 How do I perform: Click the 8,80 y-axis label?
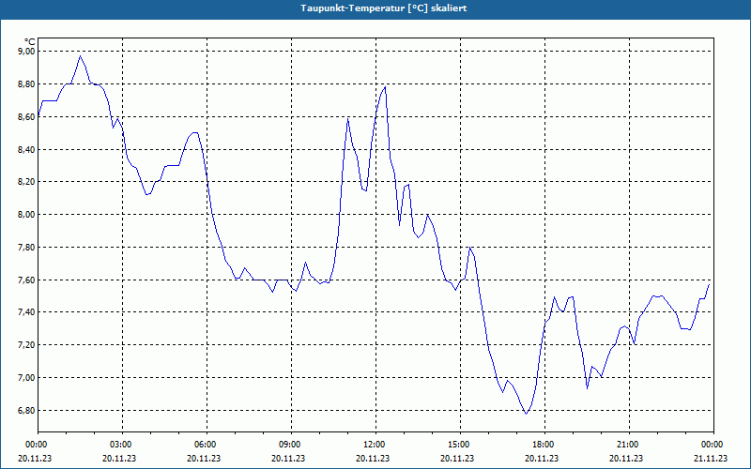click(27, 84)
